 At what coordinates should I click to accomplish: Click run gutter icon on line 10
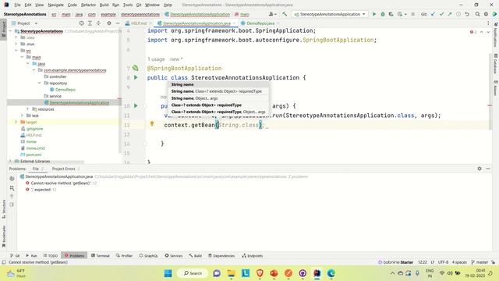136,105
